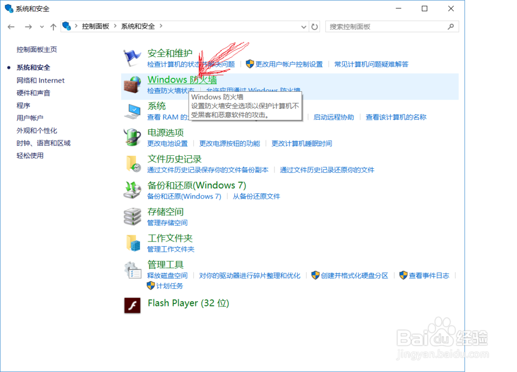Screen dimensions: 517x372
Task: Refresh the control panel page
Action: click(x=314, y=27)
